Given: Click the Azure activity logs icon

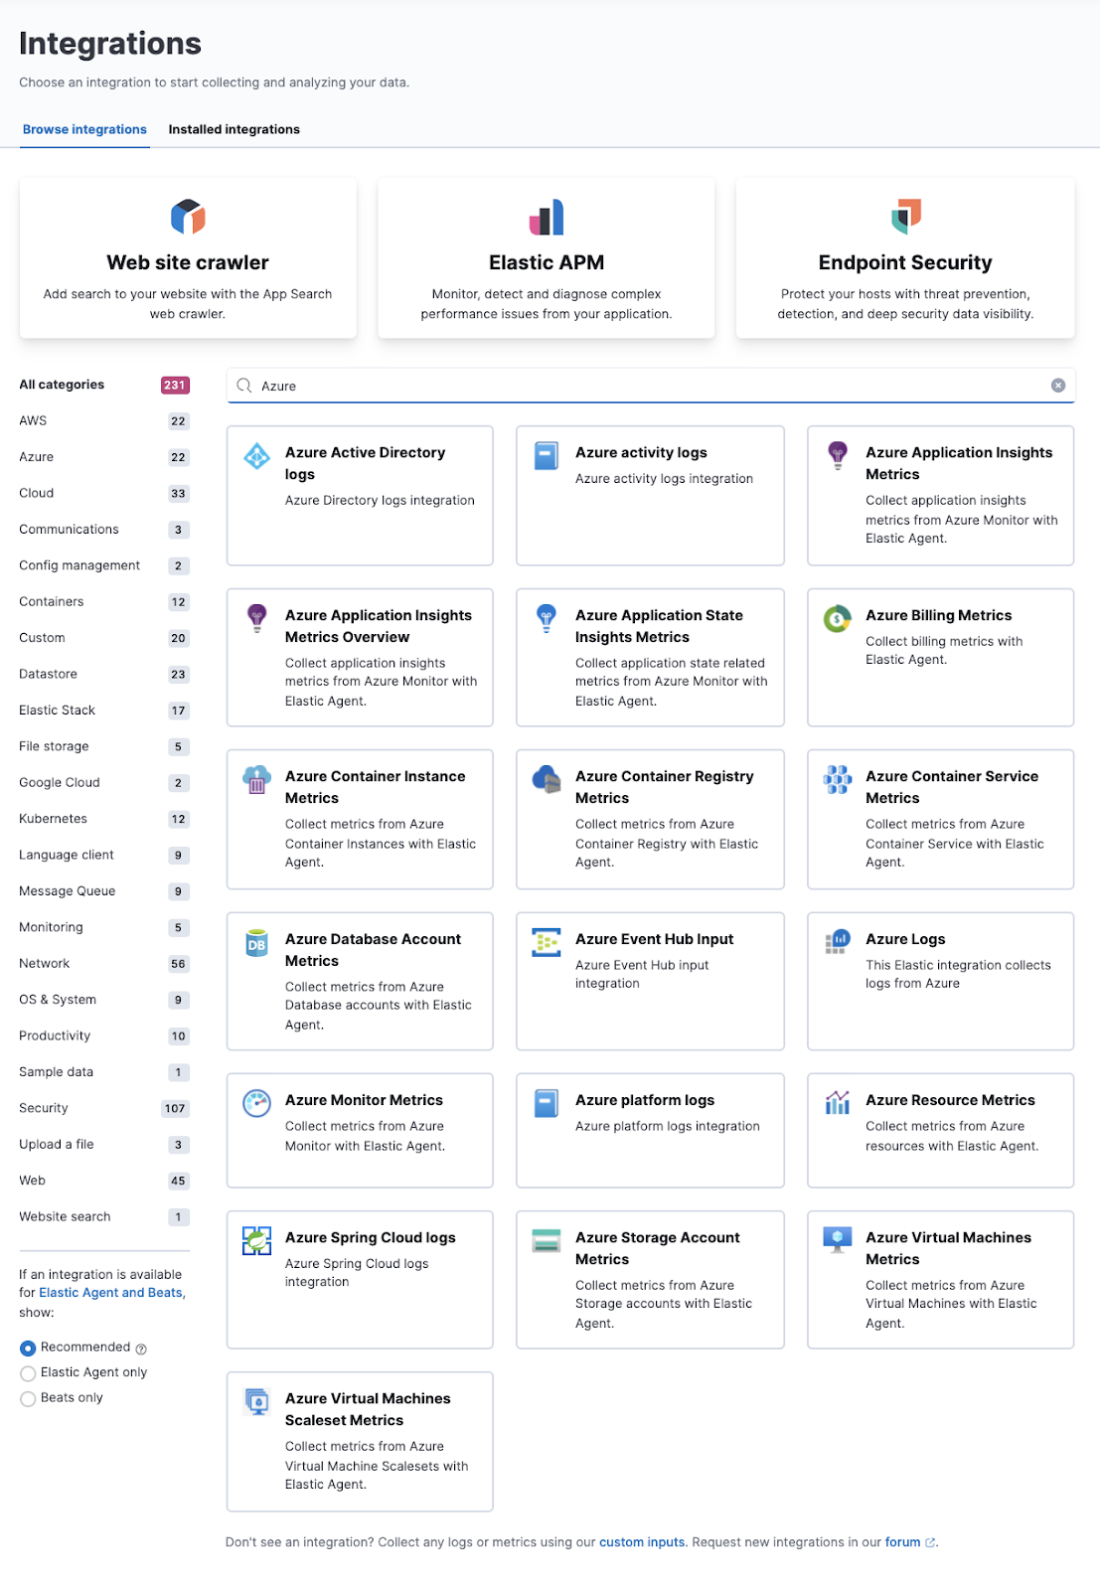Looking at the screenshot, I should (x=547, y=456).
